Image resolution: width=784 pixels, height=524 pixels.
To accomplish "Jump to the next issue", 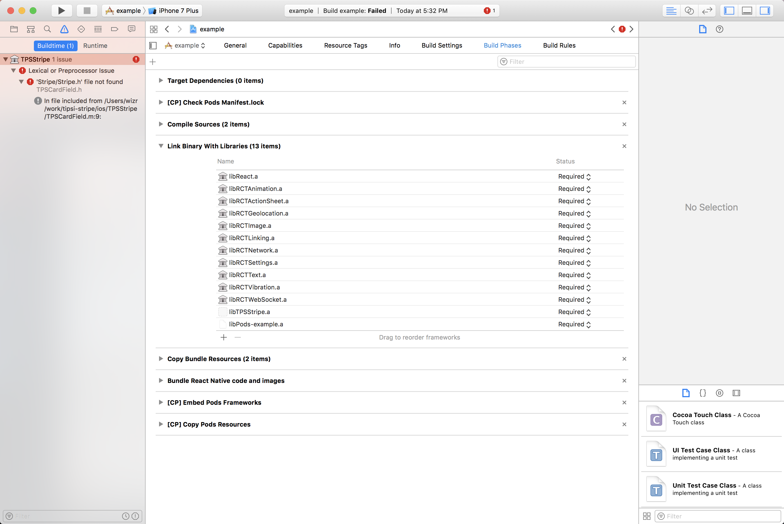I will pyautogui.click(x=631, y=29).
